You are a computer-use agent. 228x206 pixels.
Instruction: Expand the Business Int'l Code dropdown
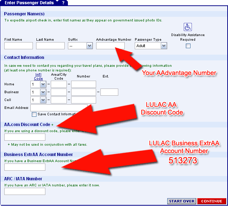(38, 92)
